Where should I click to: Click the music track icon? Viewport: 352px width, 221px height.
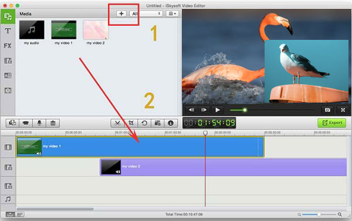tap(8, 199)
